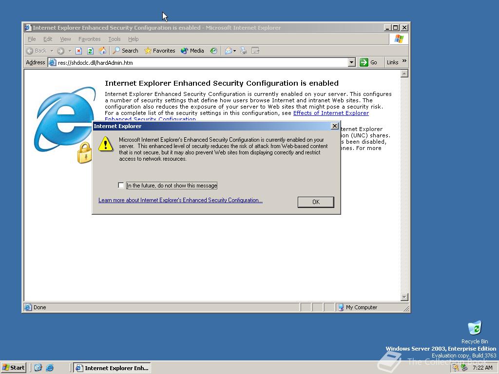Screen dimensions: 499x374
Task: Open the Media toolbar button
Action: pos(192,51)
